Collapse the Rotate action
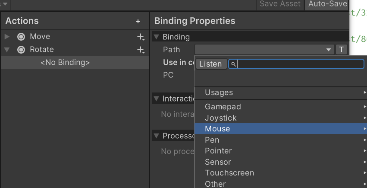Screen dimensions: 367x188 point(7,50)
